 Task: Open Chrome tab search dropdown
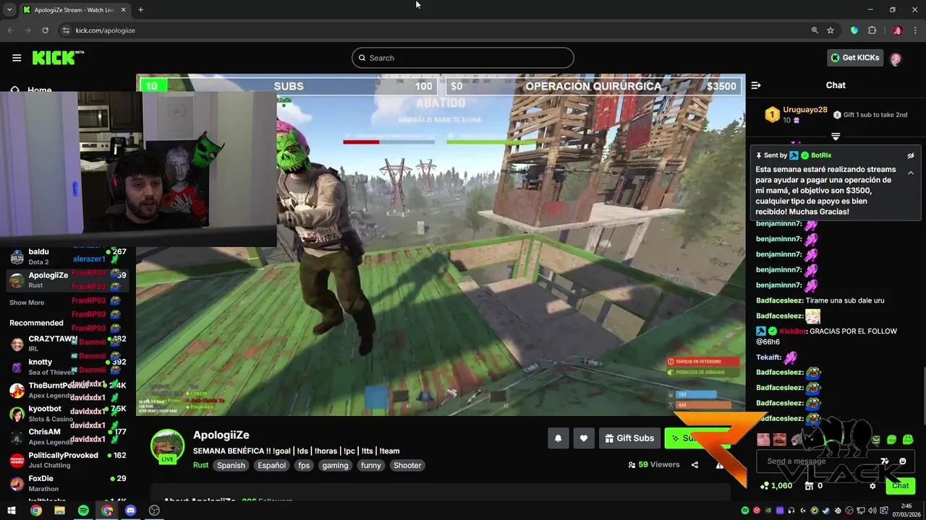coord(9,10)
